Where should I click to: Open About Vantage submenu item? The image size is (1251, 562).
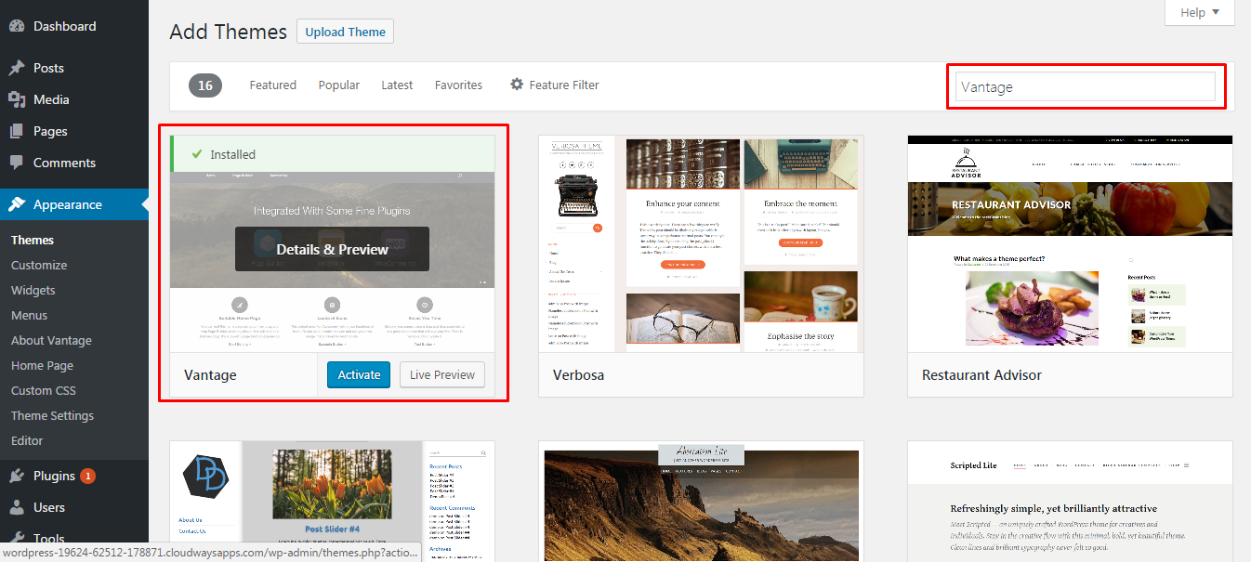pos(51,340)
